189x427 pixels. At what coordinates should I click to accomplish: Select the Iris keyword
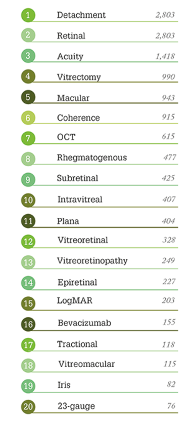tap(64, 385)
